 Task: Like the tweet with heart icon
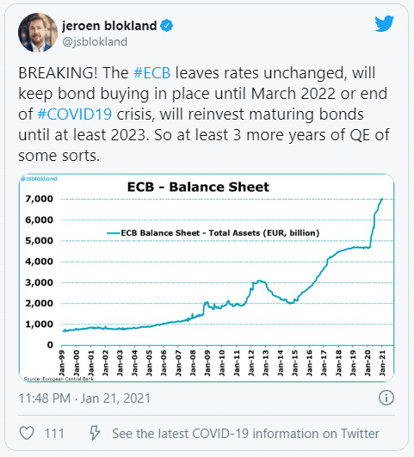coord(27,433)
